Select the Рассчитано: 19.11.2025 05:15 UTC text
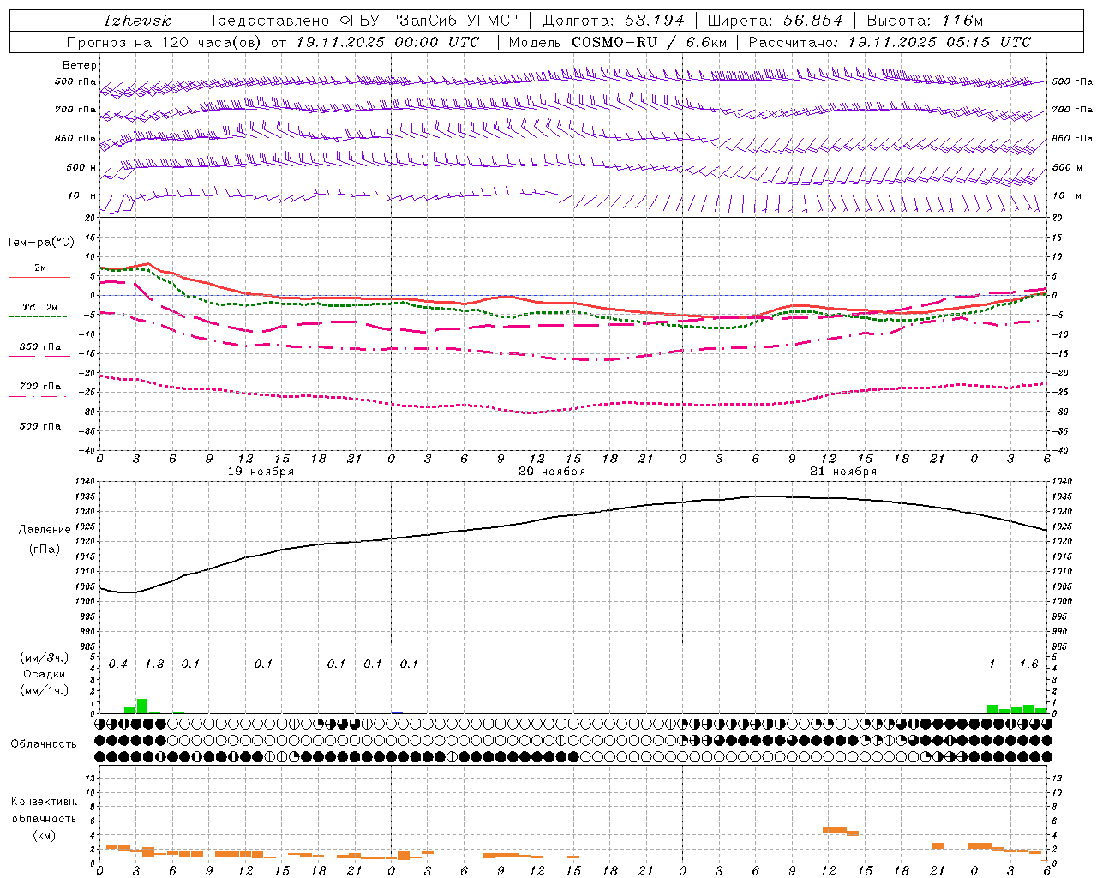 click(x=890, y=42)
